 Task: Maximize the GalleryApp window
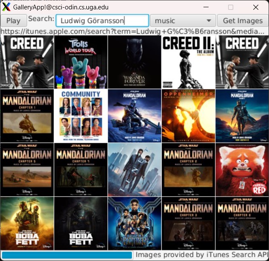point(231,7)
